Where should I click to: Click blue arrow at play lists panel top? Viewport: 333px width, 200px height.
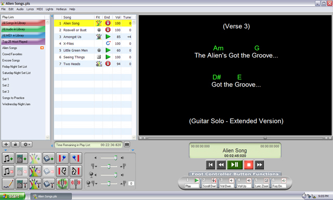point(52,16)
